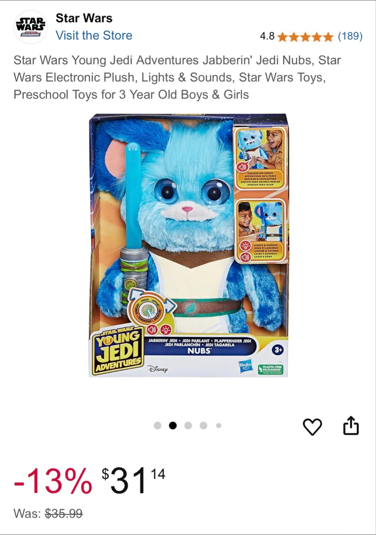This screenshot has width=376, height=535.
Task: Select the third image carousel dot
Action: [x=188, y=425]
